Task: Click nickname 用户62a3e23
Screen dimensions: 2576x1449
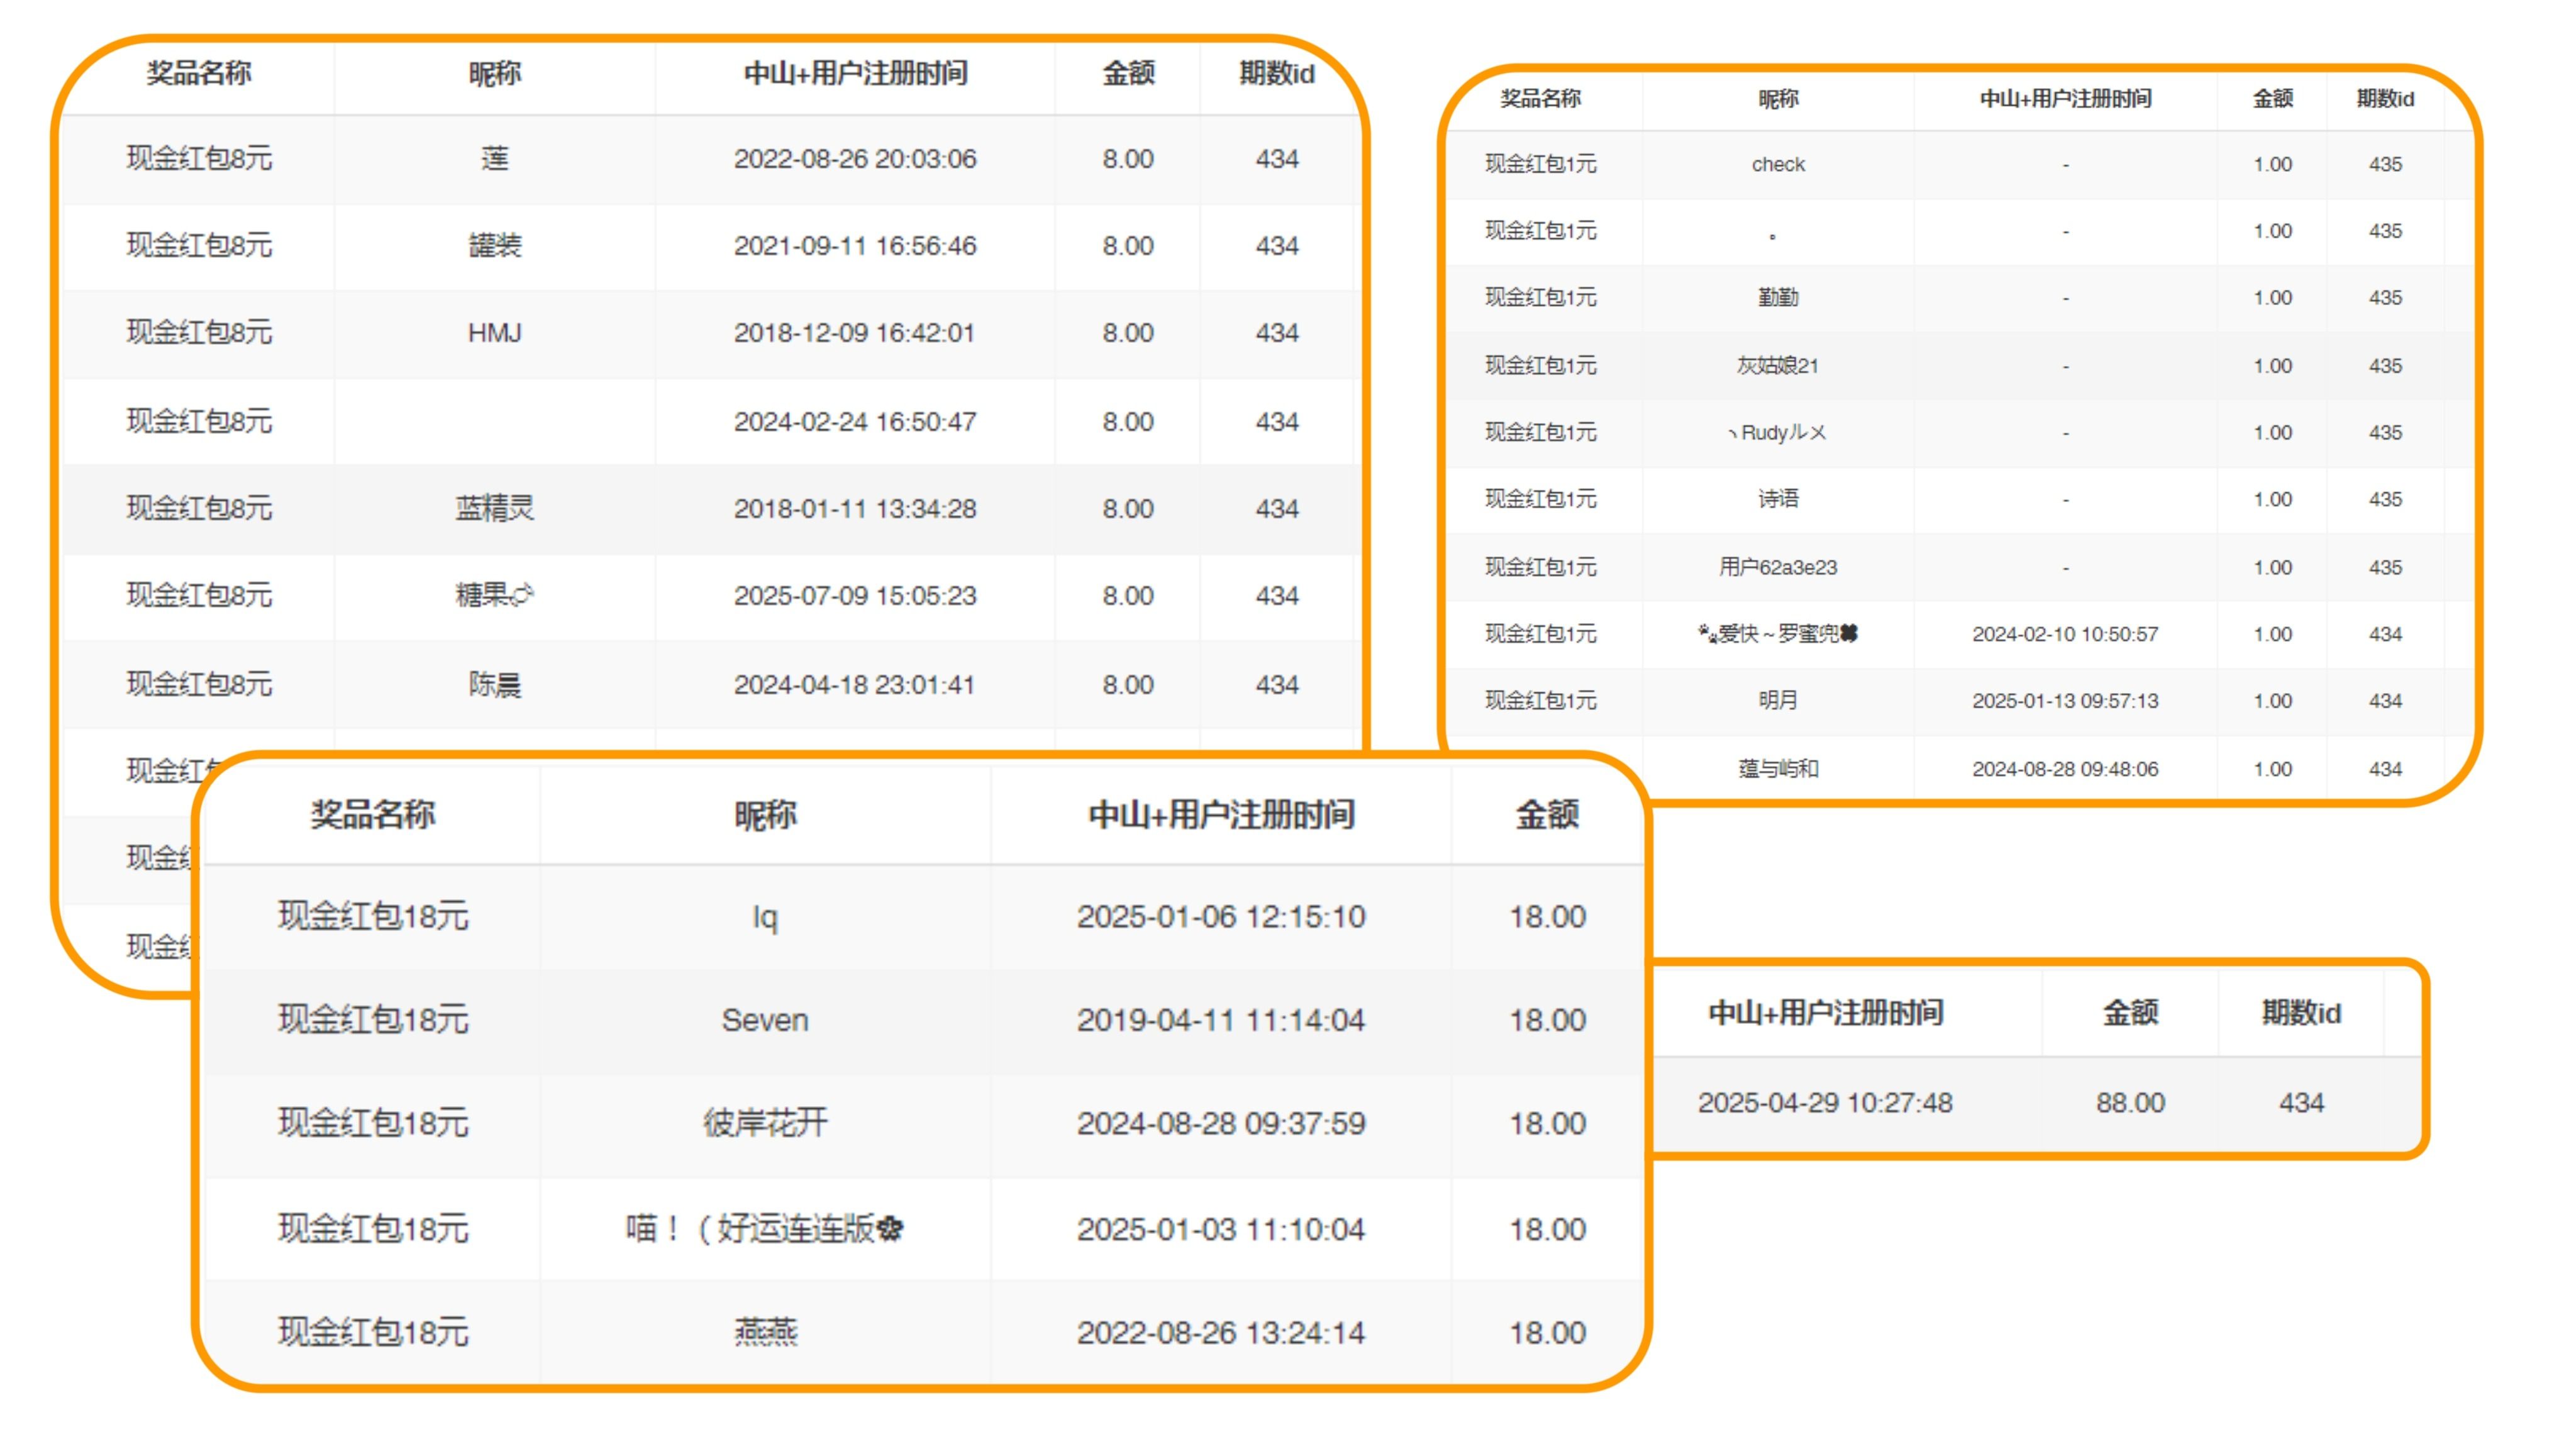Action: [1777, 567]
